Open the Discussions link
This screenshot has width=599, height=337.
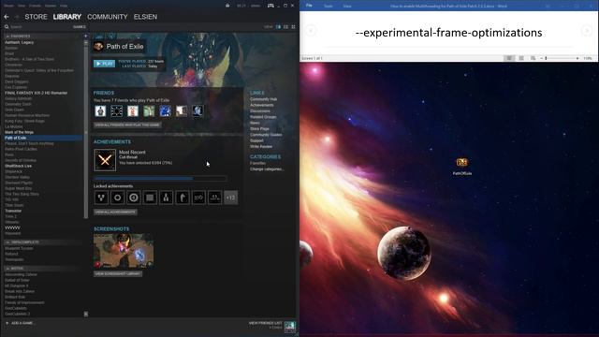pyautogui.click(x=260, y=111)
